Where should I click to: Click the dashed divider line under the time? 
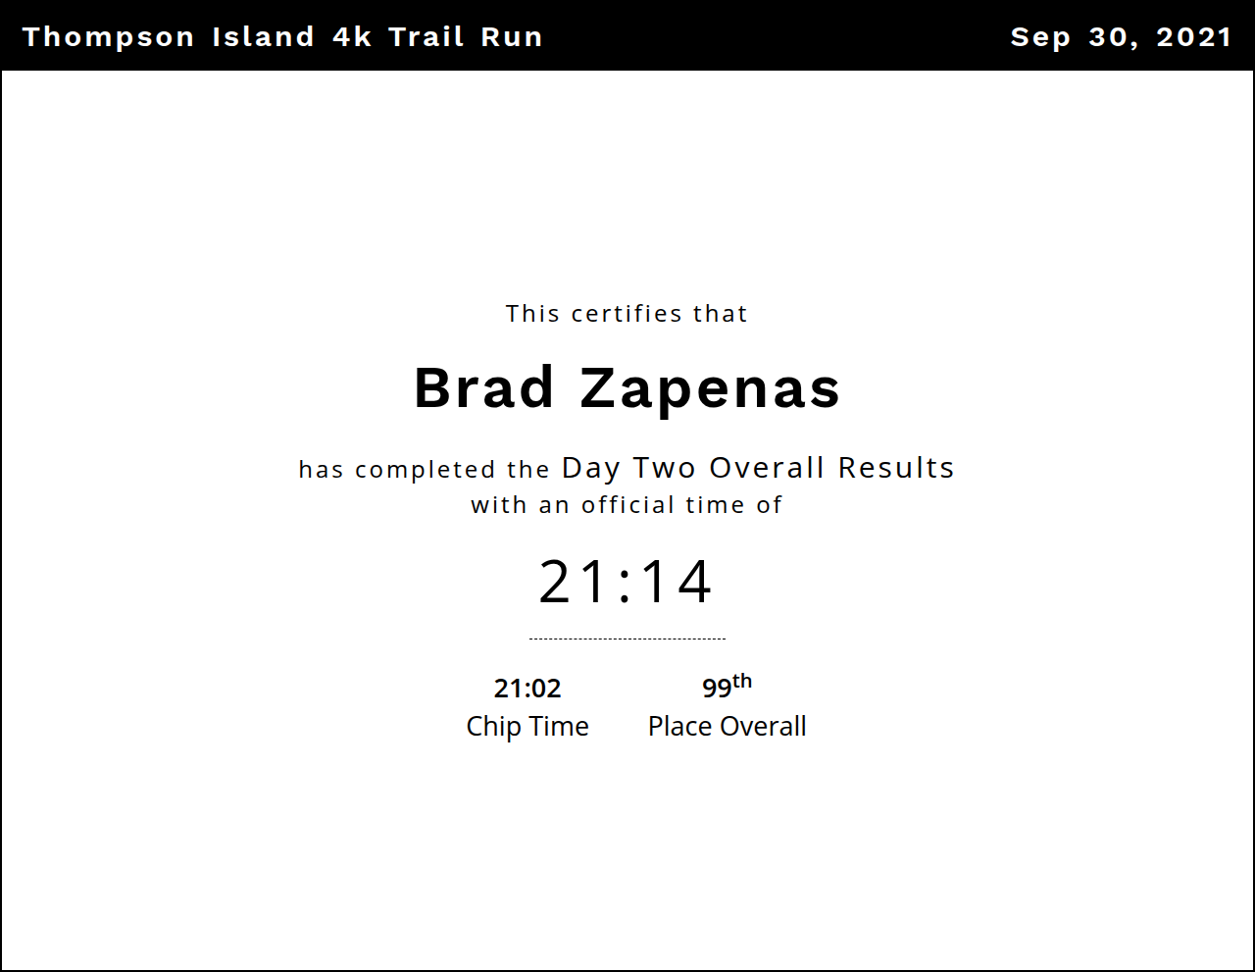pos(627,639)
